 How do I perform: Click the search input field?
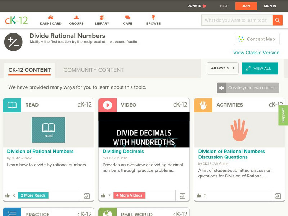pyautogui.click(x=237, y=20)
